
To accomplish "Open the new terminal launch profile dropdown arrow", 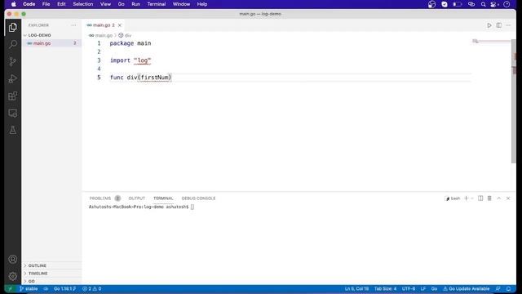I will pyautogui.click(x=472, y=198).
